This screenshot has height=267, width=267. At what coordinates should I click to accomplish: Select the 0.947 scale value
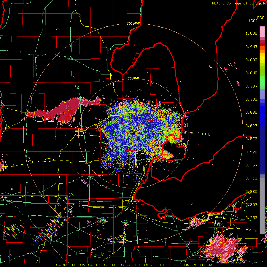point(251,47)
